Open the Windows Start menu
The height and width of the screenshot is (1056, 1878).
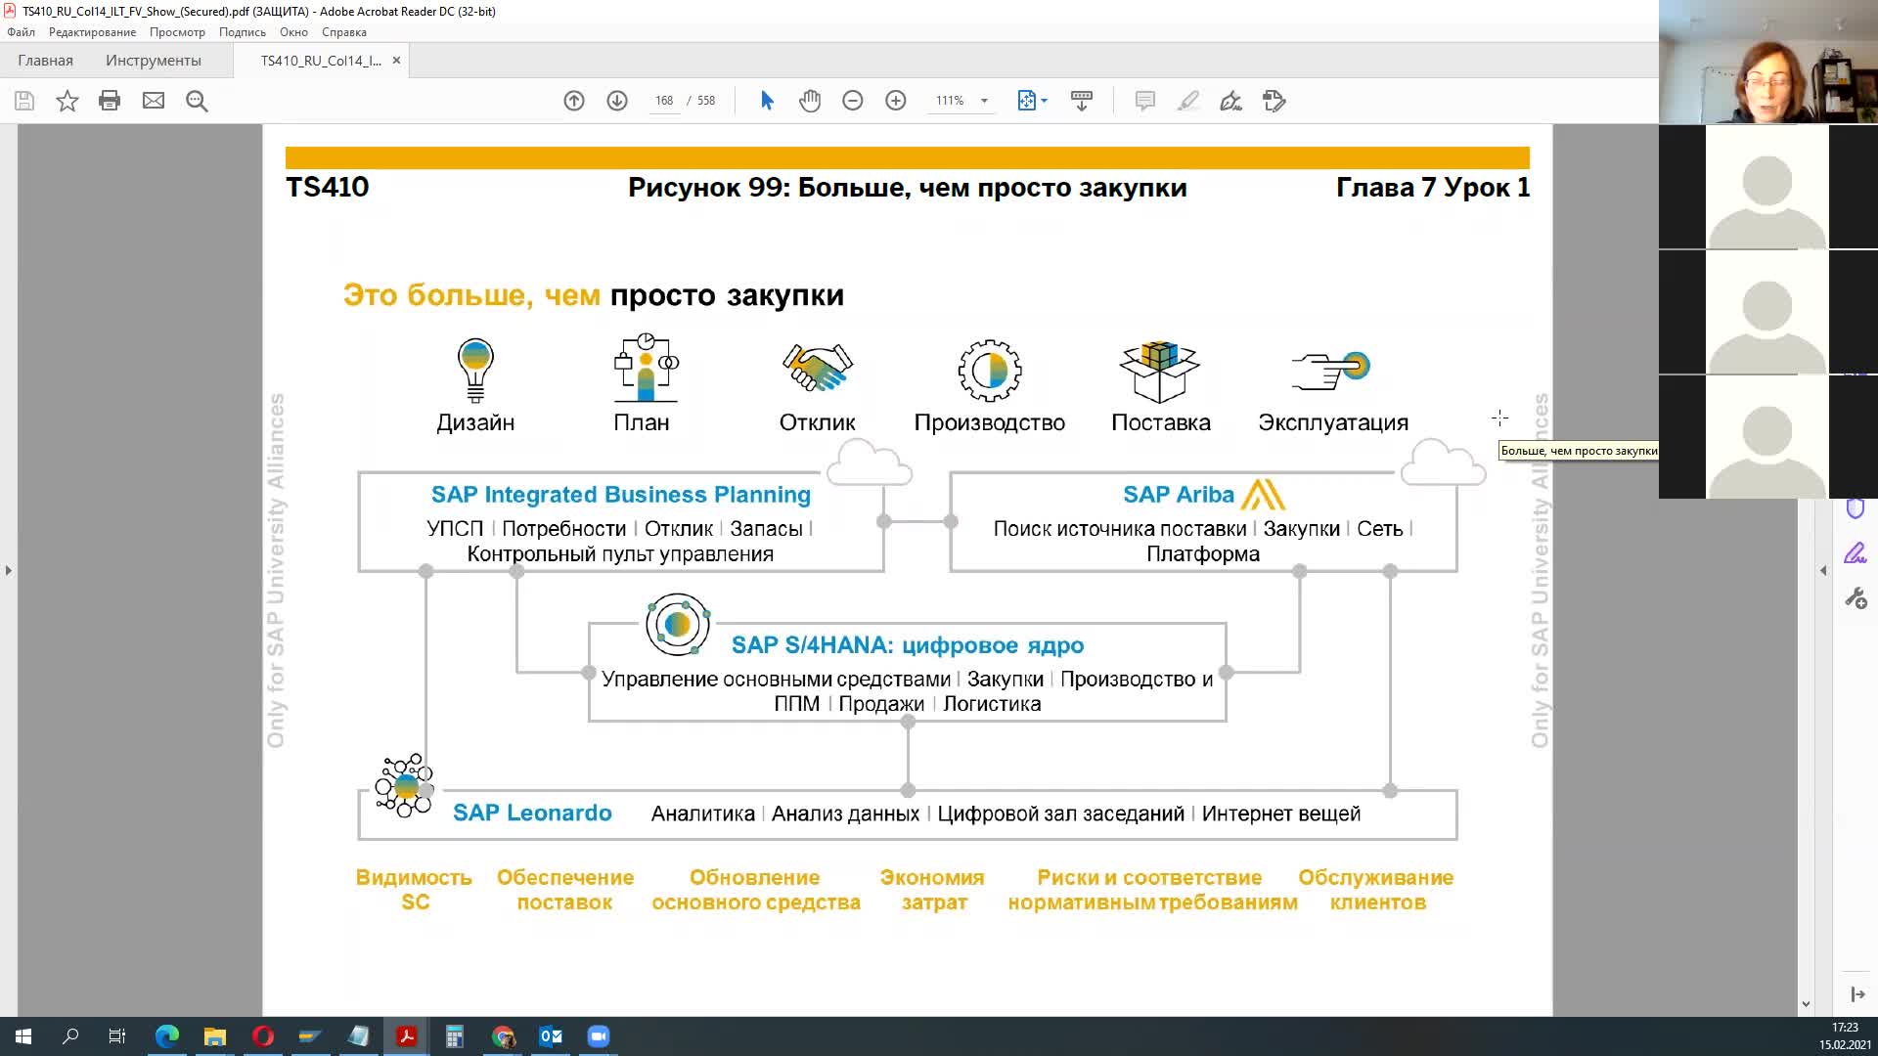point(23,1036)
